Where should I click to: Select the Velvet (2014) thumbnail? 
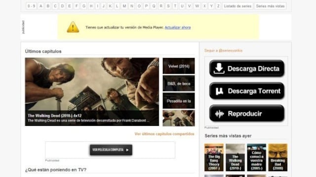pos(179,66)
